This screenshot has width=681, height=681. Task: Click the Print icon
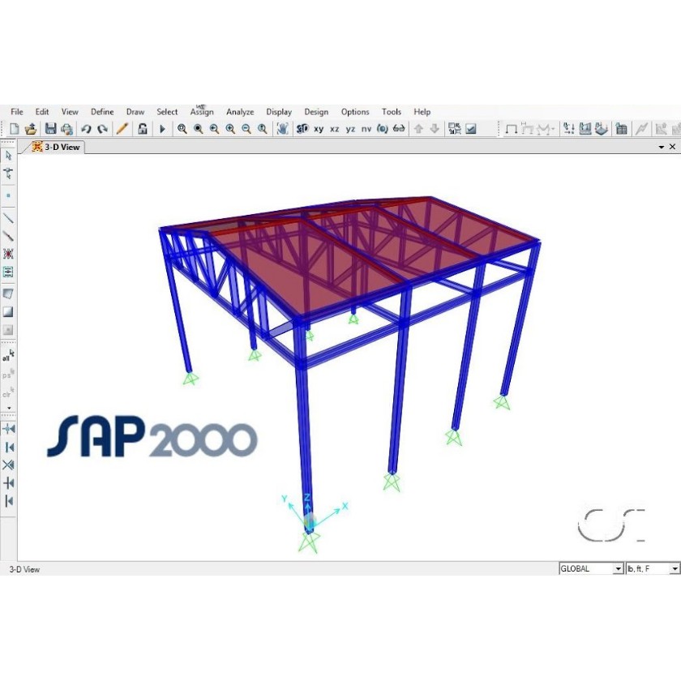pyautogui.click(x=66, y=129)
